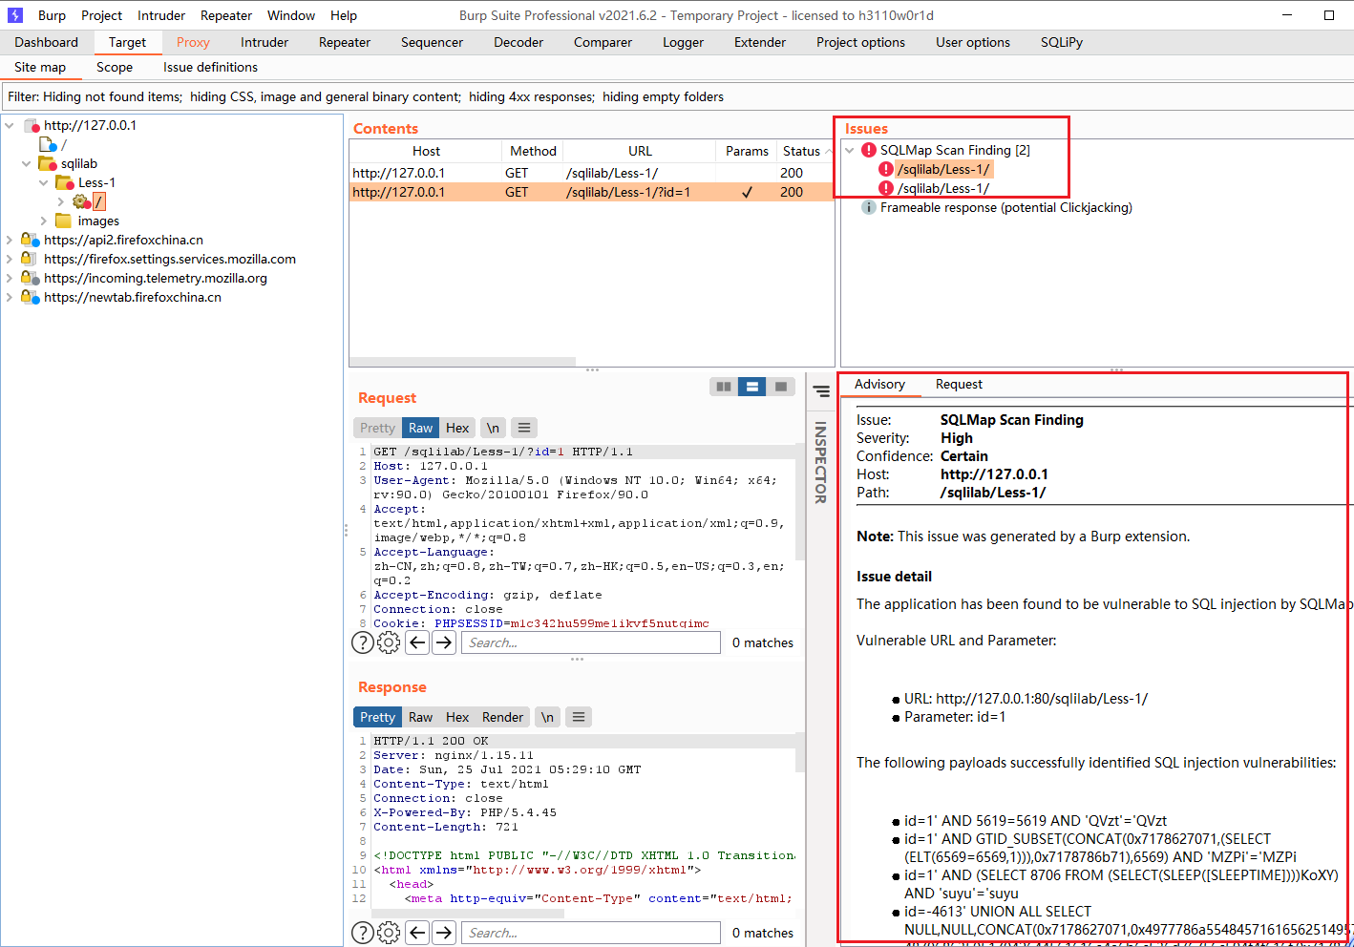Open the Request hamburger options menu
This screenshot has width=1354, height=947.
(x=523, y=428)
